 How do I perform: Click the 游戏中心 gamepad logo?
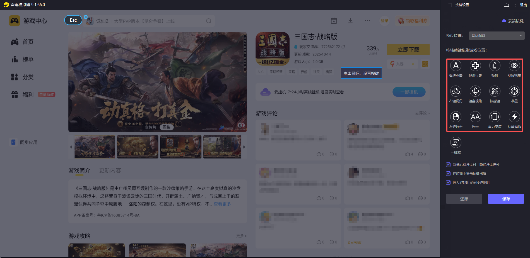pyautogui.click(x=15, y=21)
